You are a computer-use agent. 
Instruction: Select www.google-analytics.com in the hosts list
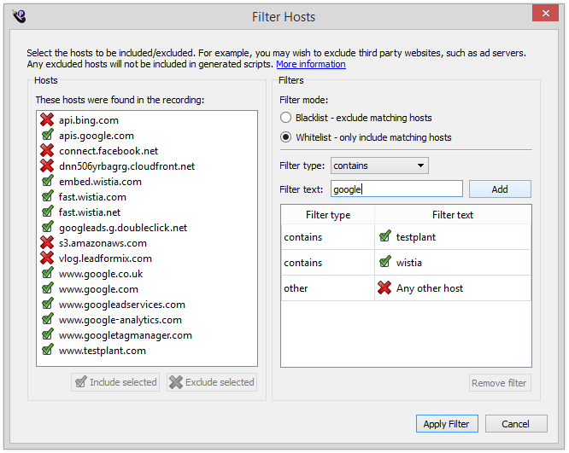120,320
